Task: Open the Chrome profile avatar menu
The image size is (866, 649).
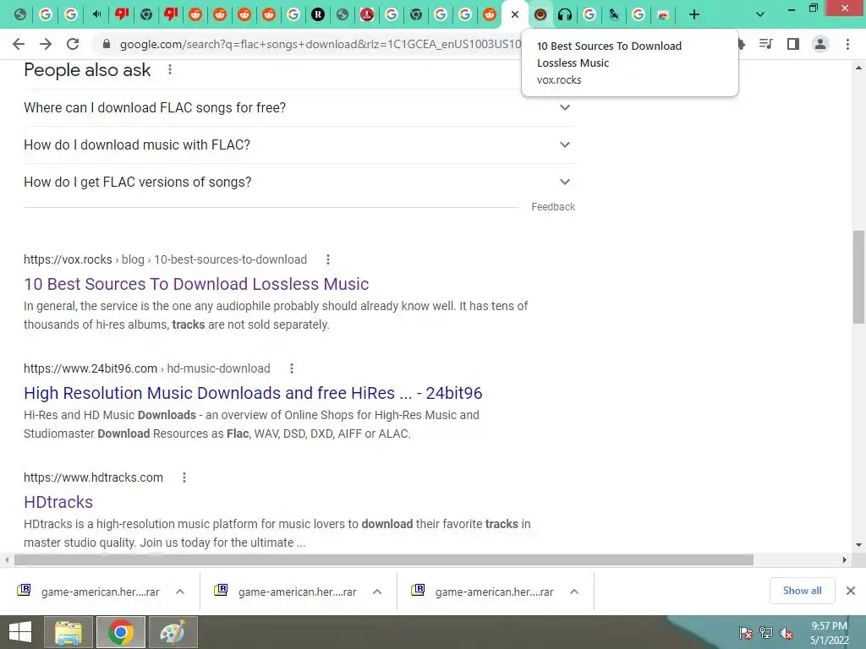Action: click(820, 44)
